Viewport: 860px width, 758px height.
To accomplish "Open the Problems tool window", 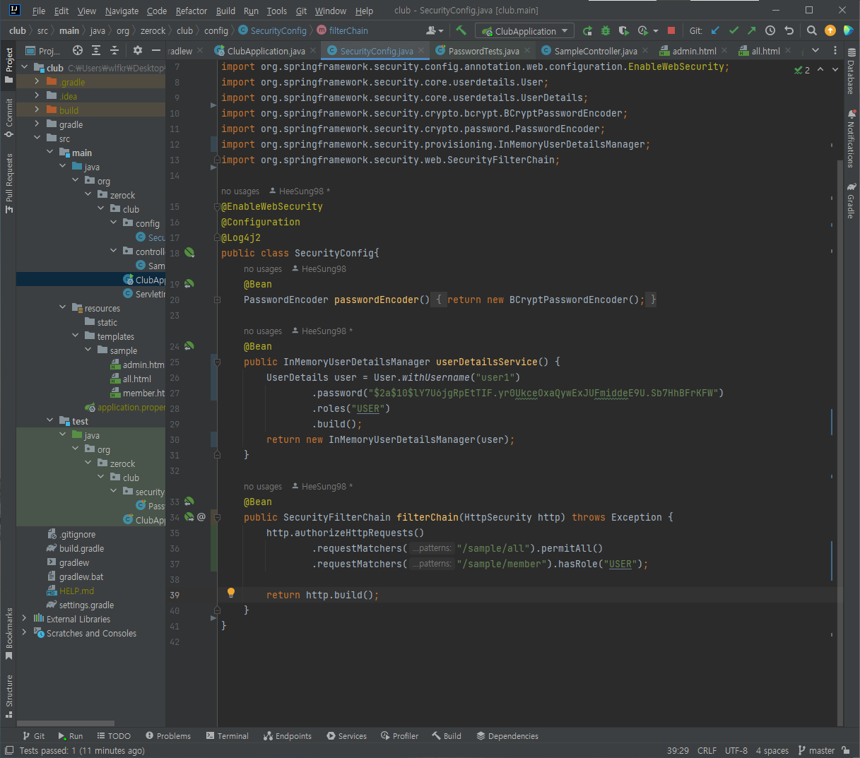I will 168,735.
